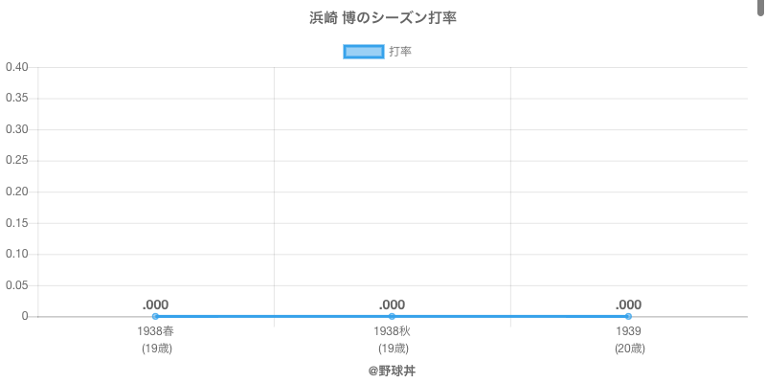Click the 1938秋 x-axis label
Screen dimensions: 766x383
coord(392,331)
